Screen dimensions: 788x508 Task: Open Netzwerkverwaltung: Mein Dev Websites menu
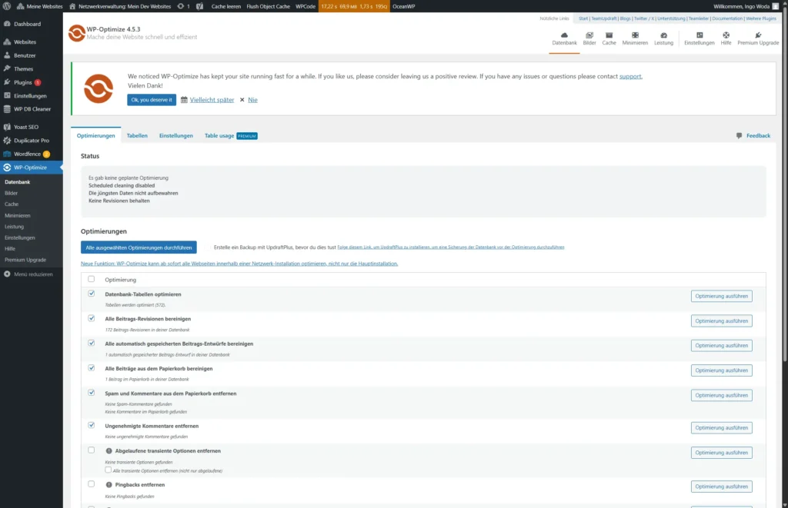click(120, 6)
